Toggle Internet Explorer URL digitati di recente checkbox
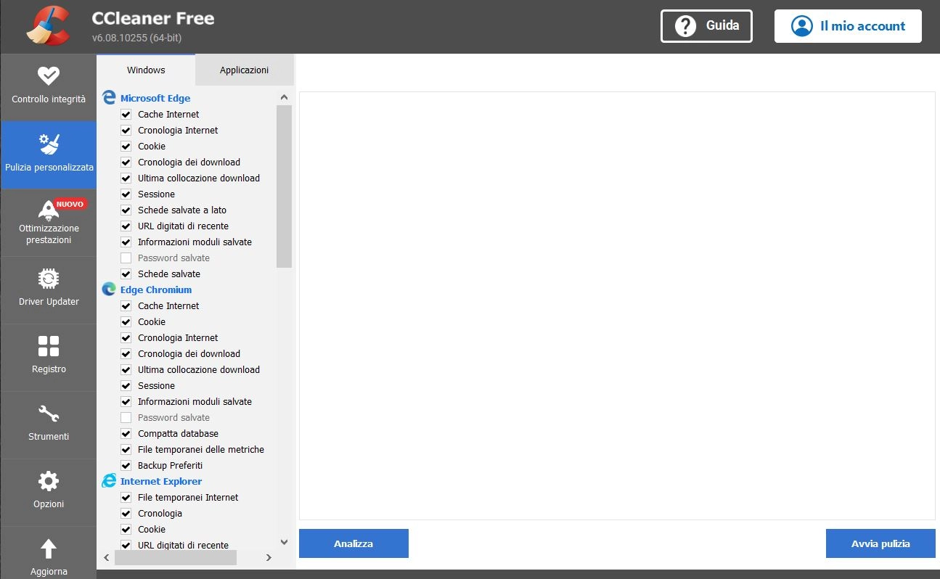Viewport: 940px width, 579px height. (126, 545)
